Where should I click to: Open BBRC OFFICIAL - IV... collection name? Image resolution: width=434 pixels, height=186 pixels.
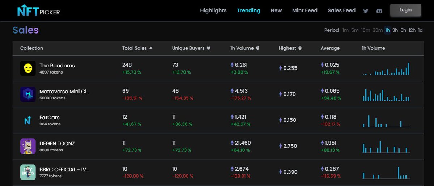click(x=64, y=169)
